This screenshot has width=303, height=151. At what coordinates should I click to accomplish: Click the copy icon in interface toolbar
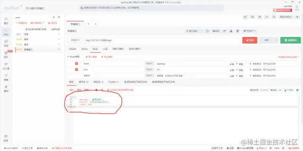tap(207, 31)
